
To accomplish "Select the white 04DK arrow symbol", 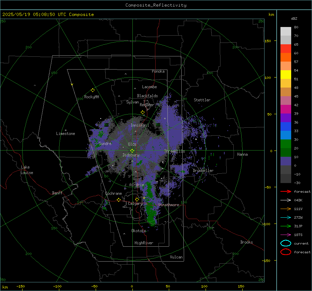I will [x=286, y=200].
